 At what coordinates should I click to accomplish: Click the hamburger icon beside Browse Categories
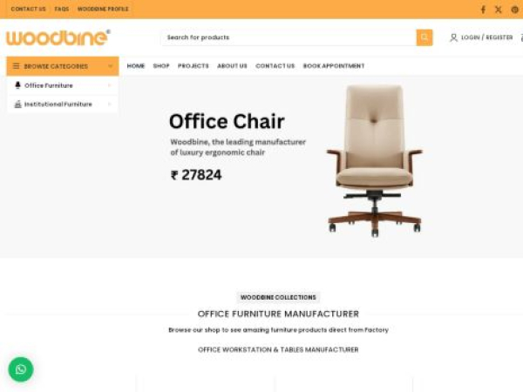coord(16,66)
